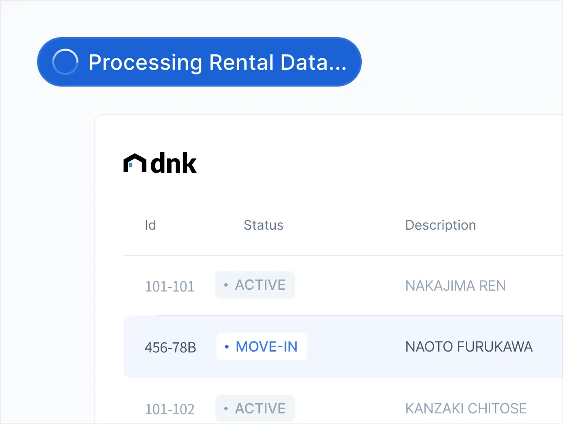The image size is (563, 424).
Task: Open the NAOTO FURUKAWA description
Action: [469, 347]
